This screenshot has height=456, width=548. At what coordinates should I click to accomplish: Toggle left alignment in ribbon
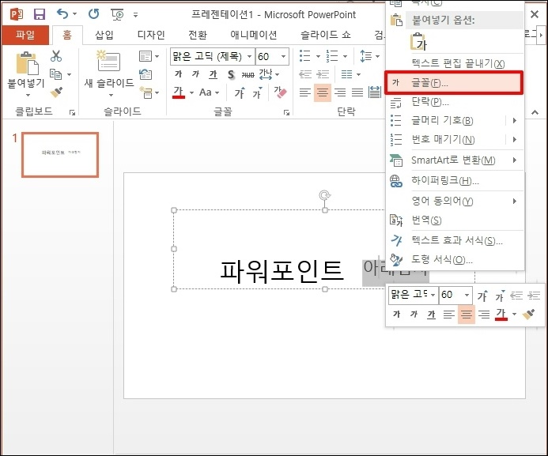pos(304,92)
